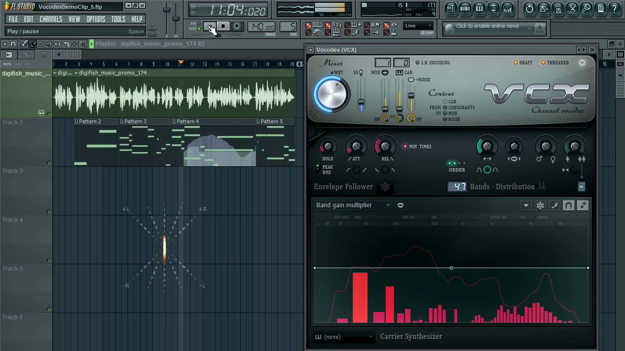Image resolution: width=625 pixels, height=351 pixels.
Task: Click the Help question mark icon
Action: tap(615, 9)
